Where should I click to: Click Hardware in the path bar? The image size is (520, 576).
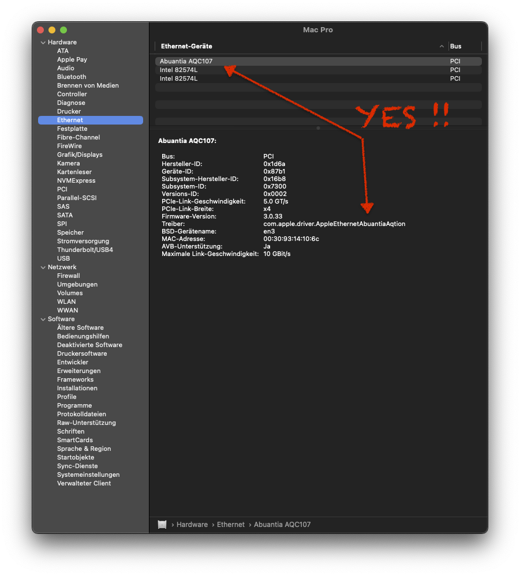tap(192, 525)
